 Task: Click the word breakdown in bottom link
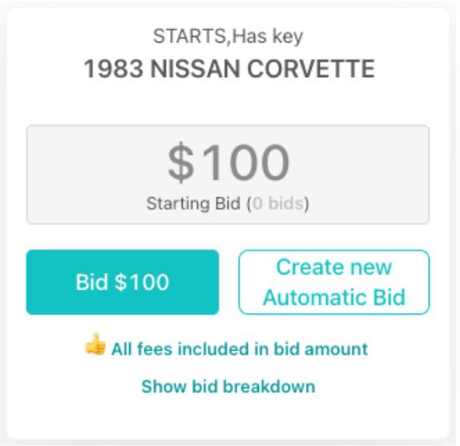pyautogui.click(x=269, y=387)
